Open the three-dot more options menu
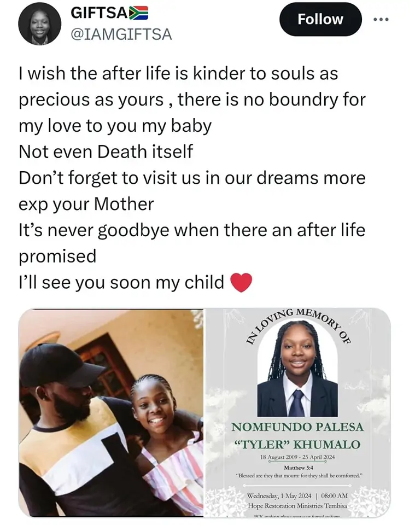Screen dimensions: 409x525 click(381, 20)
